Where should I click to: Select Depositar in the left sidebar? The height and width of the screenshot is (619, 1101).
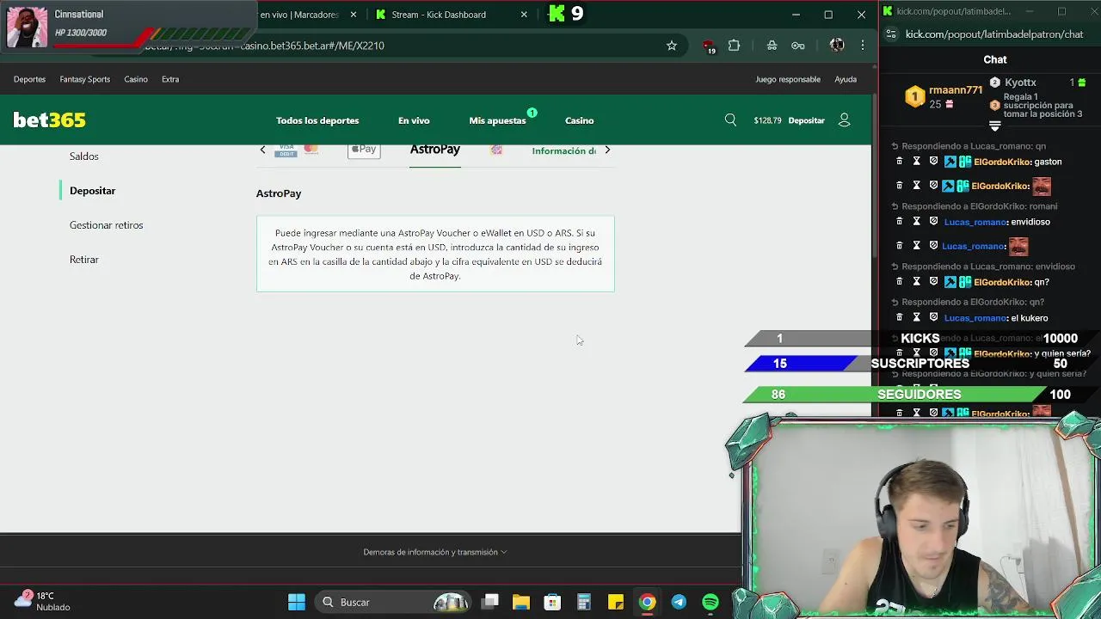(x=92, y=191)
